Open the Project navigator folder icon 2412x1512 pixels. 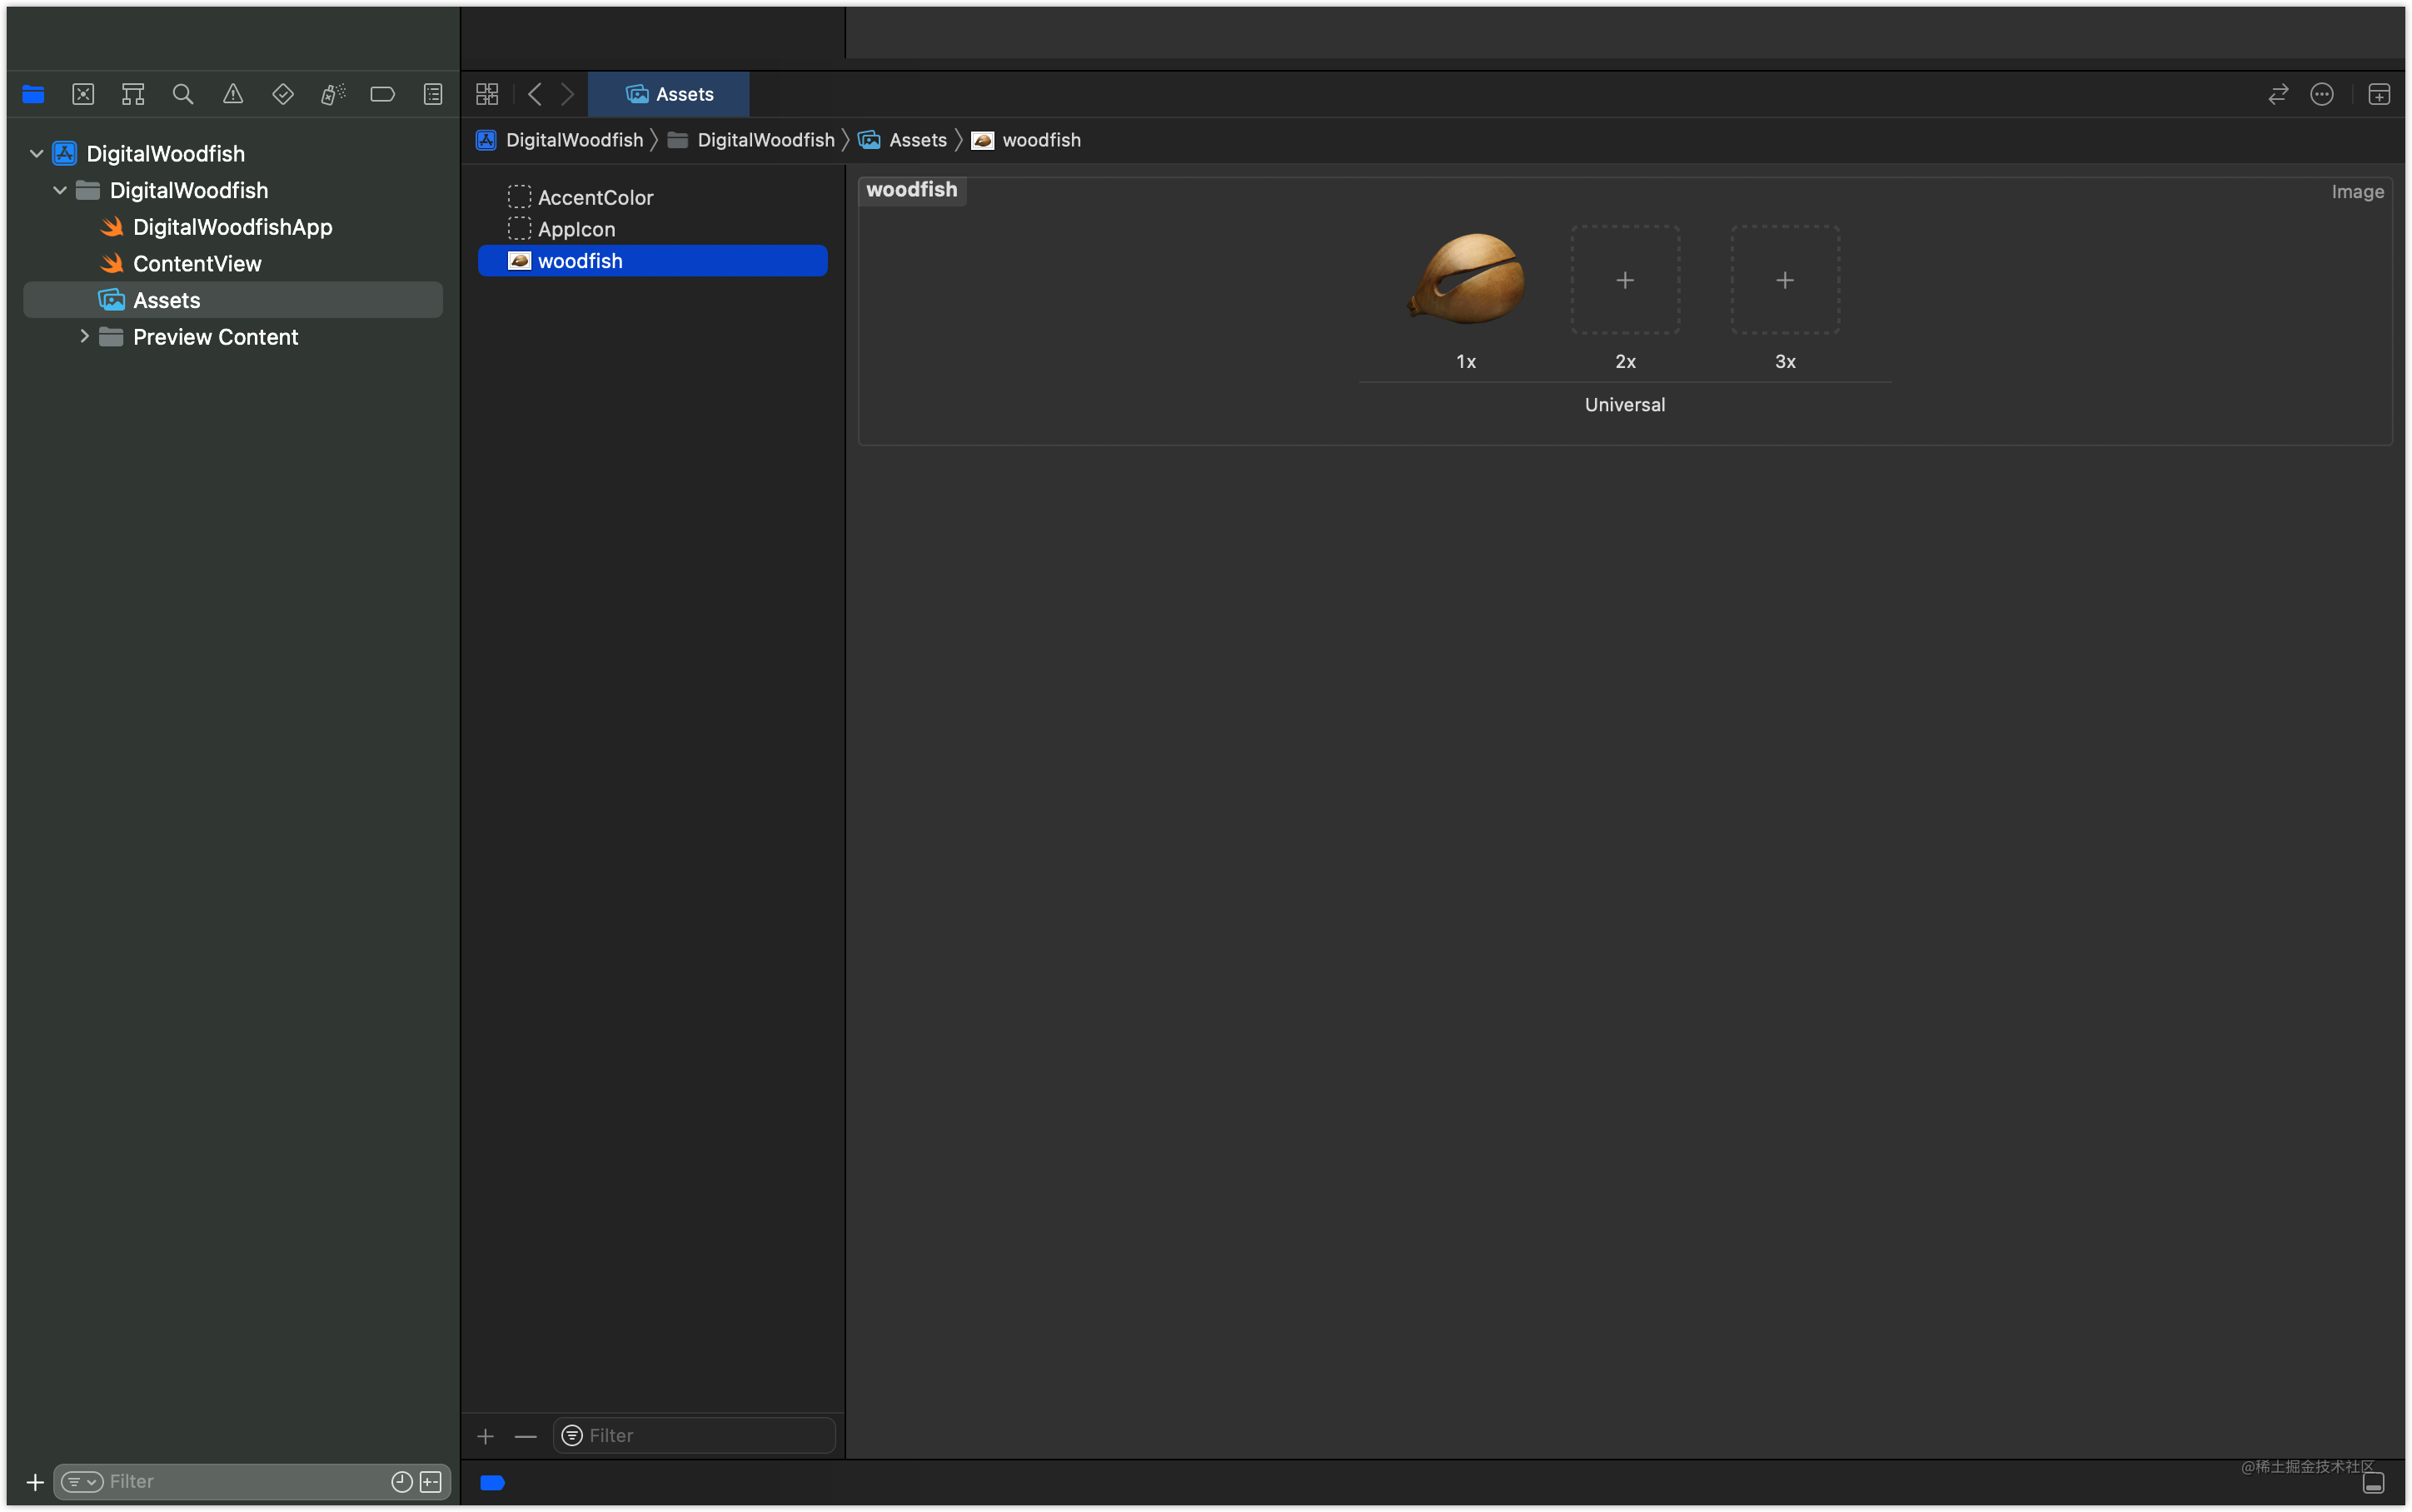coord(33,94)
